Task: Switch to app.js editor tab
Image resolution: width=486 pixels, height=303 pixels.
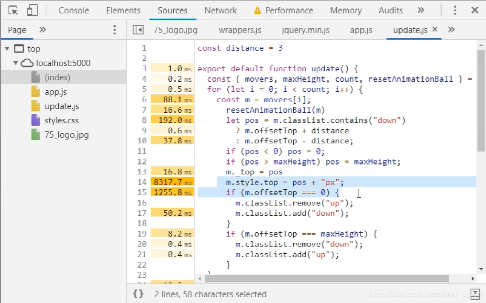Action: 361,30
